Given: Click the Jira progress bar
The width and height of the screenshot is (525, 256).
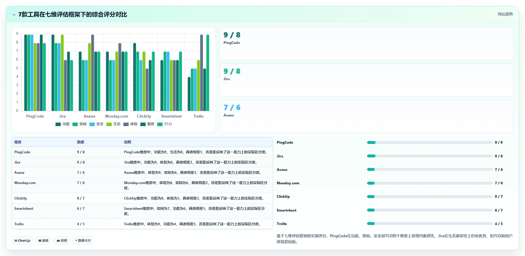Looking at the screenshot, I should coord(430,156).
